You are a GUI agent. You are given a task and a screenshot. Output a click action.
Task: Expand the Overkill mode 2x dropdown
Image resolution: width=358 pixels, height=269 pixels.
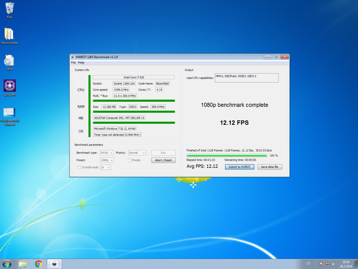tap(105, 167)
